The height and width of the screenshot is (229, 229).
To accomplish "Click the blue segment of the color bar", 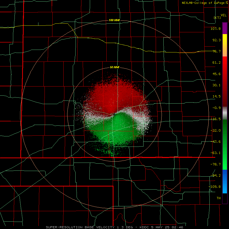I will coord(225,181).
